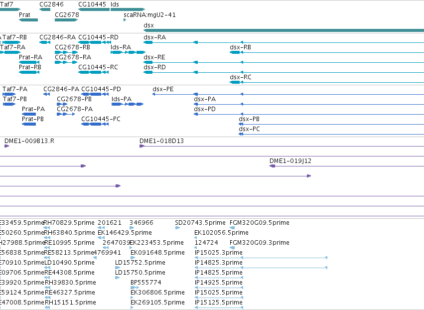Image resolution: width=424 pixels, height=310 pixels.
Task: Select the Taf7 gene label
Action: (x=6, y=4)
